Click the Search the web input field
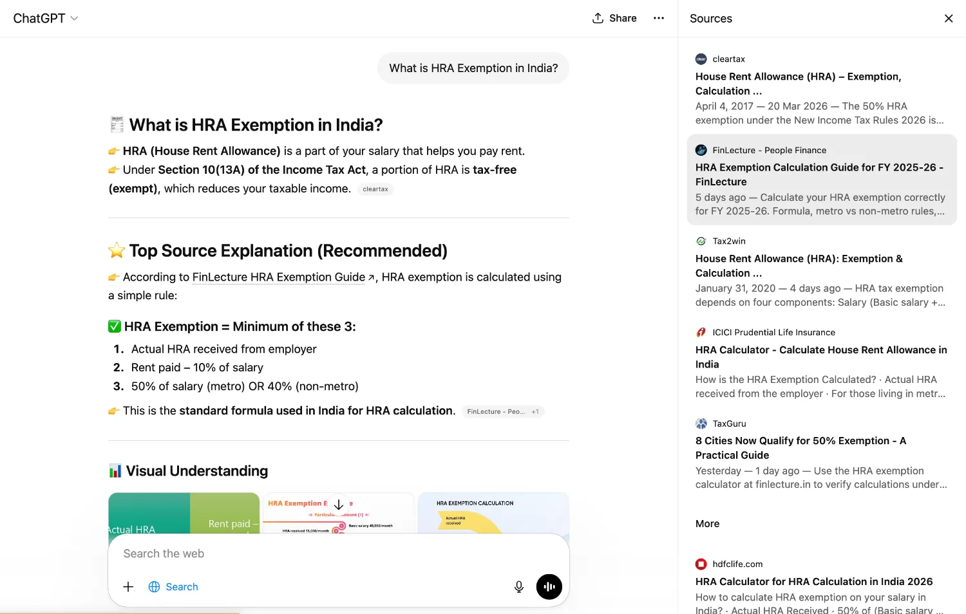This screenshot has width=966, height=614. [x=290, y=554]
